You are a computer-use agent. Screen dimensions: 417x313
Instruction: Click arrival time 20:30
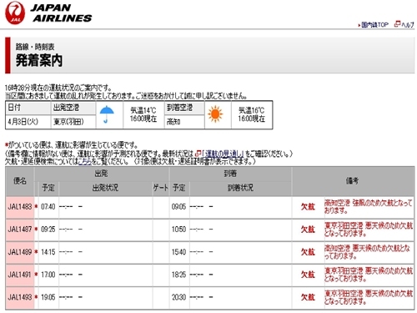[178, 297]
